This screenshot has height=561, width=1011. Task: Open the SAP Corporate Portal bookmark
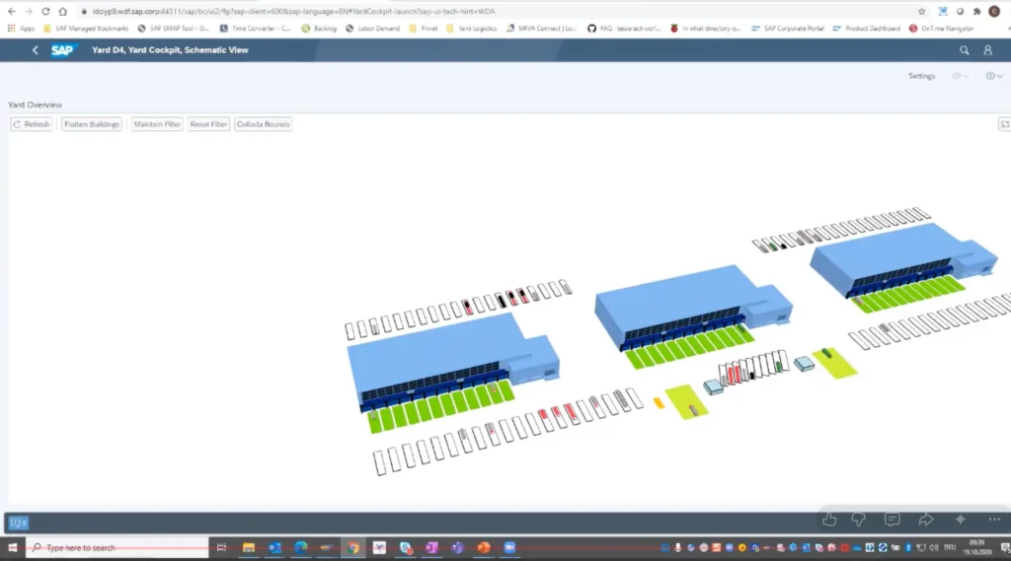(788, 29)
